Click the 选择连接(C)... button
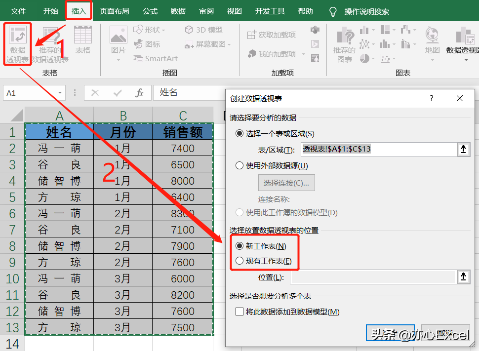 click(x=286, y=183)
